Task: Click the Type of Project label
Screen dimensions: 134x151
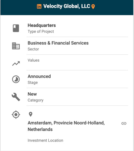Action: (x=41, y=31)
